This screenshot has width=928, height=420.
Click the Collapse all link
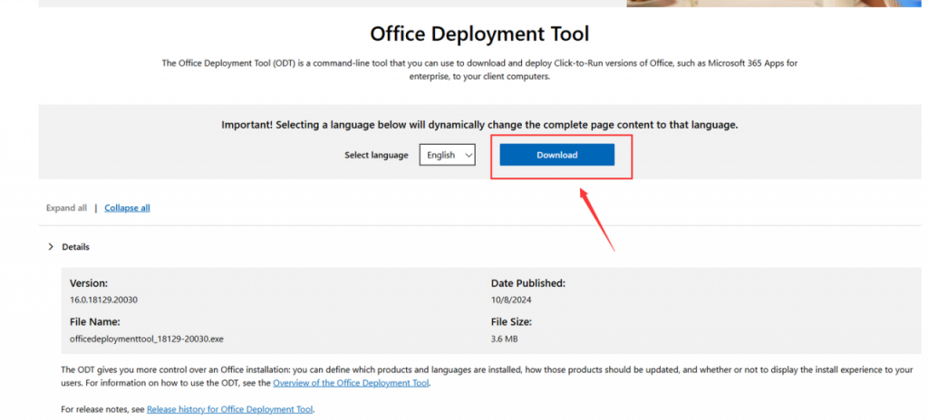[127, 208]
